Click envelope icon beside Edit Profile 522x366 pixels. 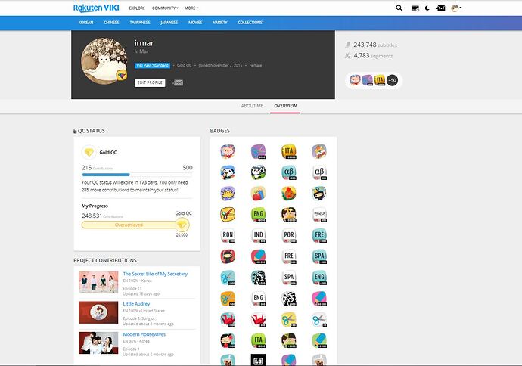tap(178, 82)
